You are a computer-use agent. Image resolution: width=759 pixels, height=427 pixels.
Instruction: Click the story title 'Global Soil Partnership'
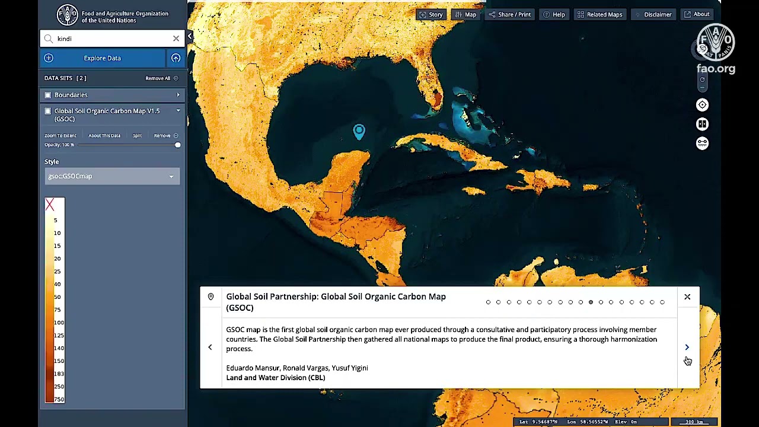336,302
